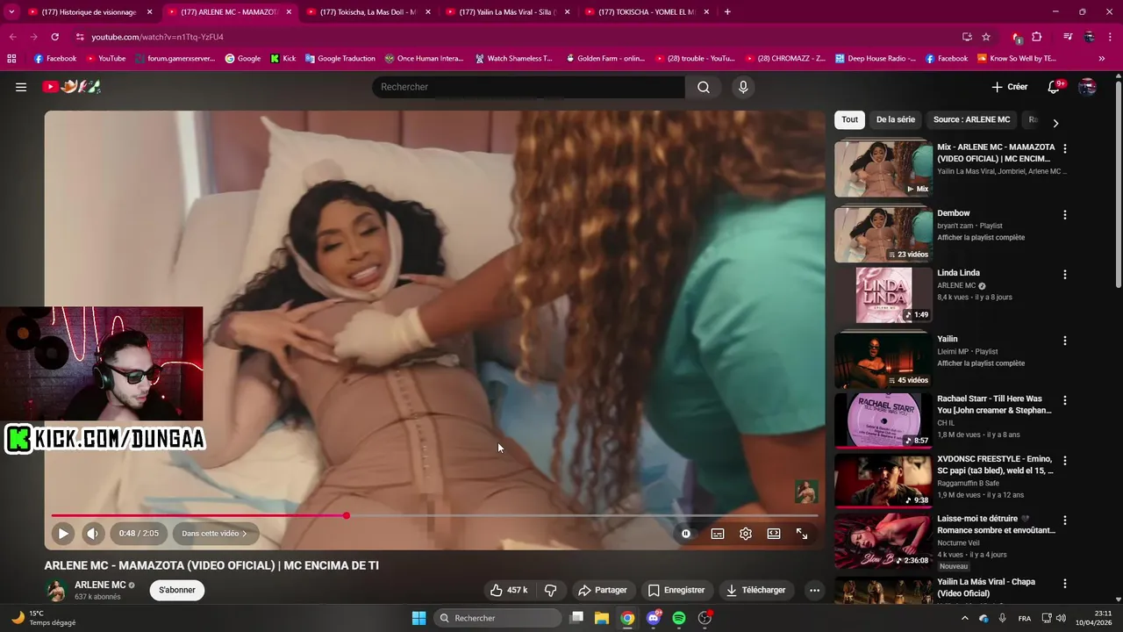
Task: Click the search magnifier button
Action: 704,87
